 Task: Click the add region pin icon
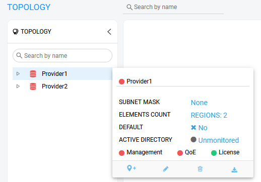pos(132,168)
